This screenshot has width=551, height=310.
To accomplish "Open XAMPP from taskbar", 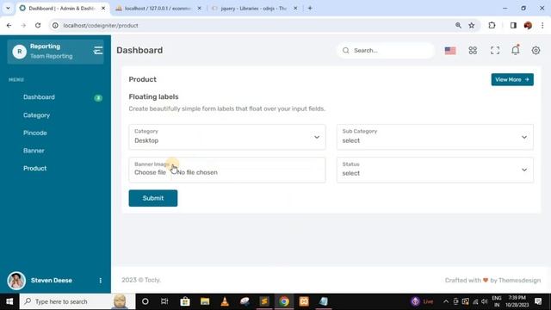I will tap(304, 301).
